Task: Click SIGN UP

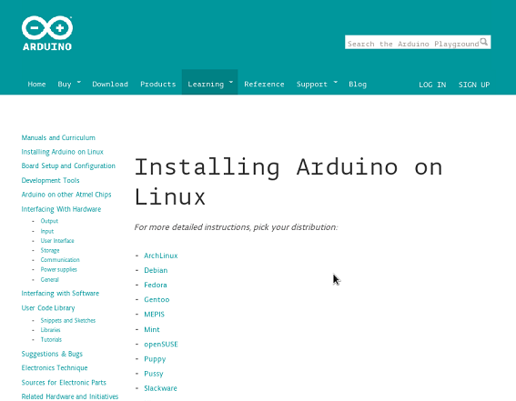Action: pos(474,85)
